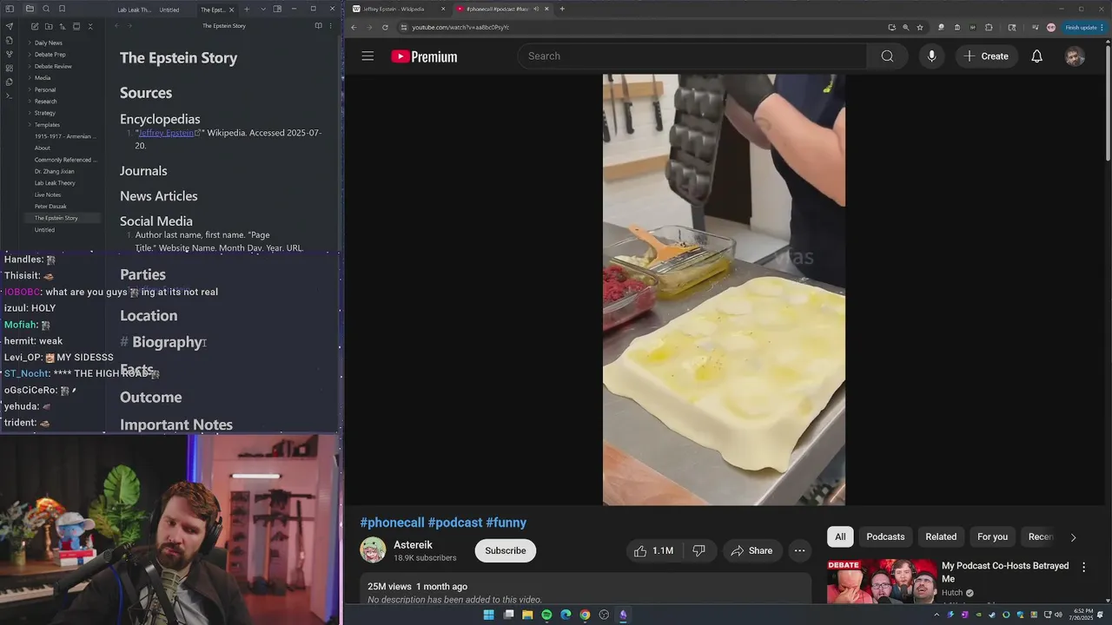This screenshot has height=625, width=1112.
Task: Open Dr. Zhang Jixian note
Action: click(54, 171)
